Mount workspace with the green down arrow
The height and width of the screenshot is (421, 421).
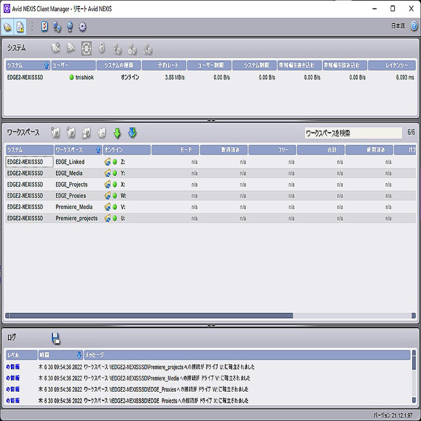117,132
